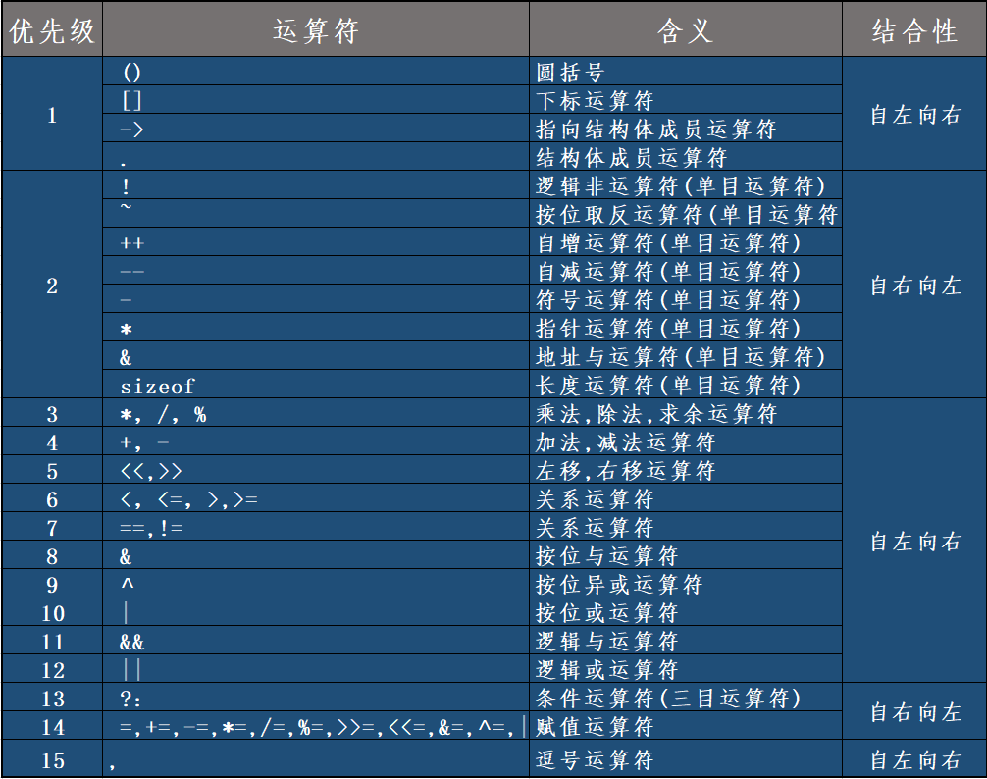Click the ^ operator cell
This screenshot has height=779, width=987.
click(x=315, y=584)
